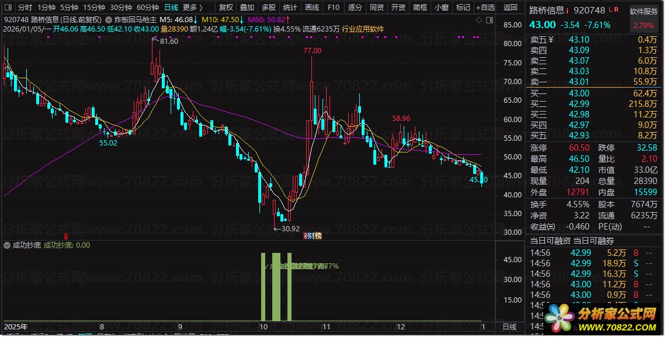Open the F10 company info
Screen dimensions: 666x337
(334, 7)
